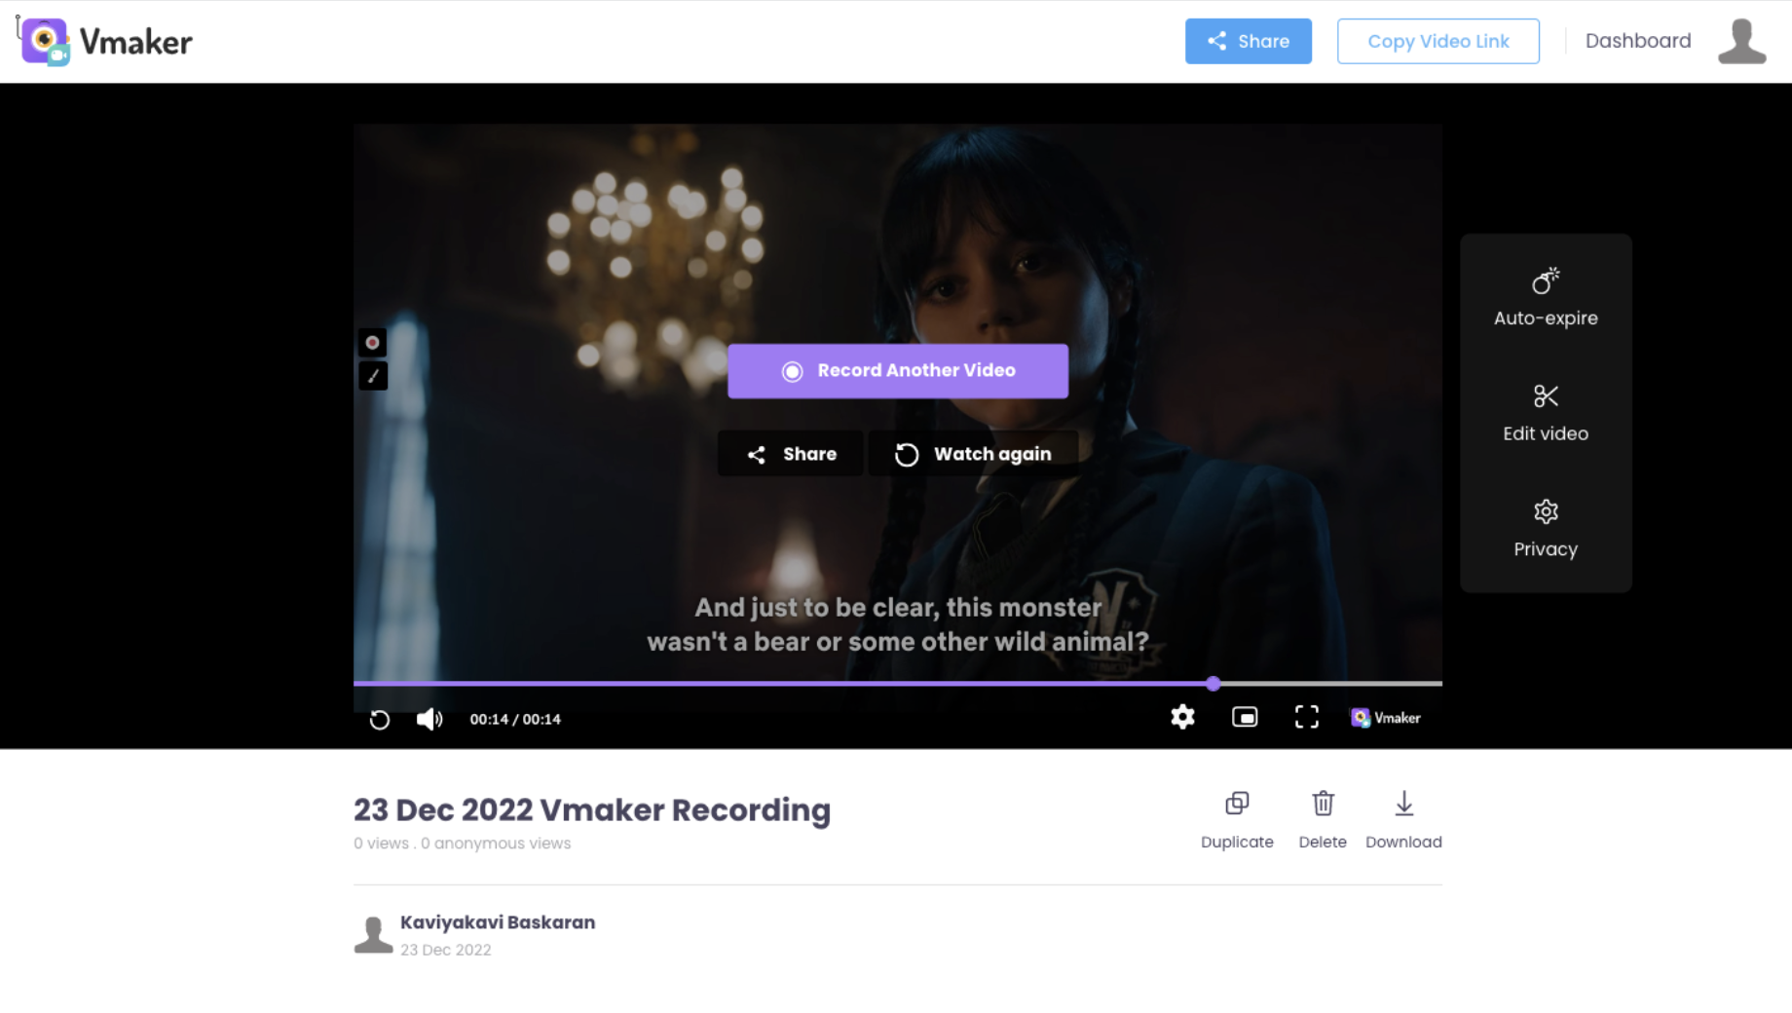Copy the video link
Screen dimensions: 1792x1013
click(x=1437, y=41)
